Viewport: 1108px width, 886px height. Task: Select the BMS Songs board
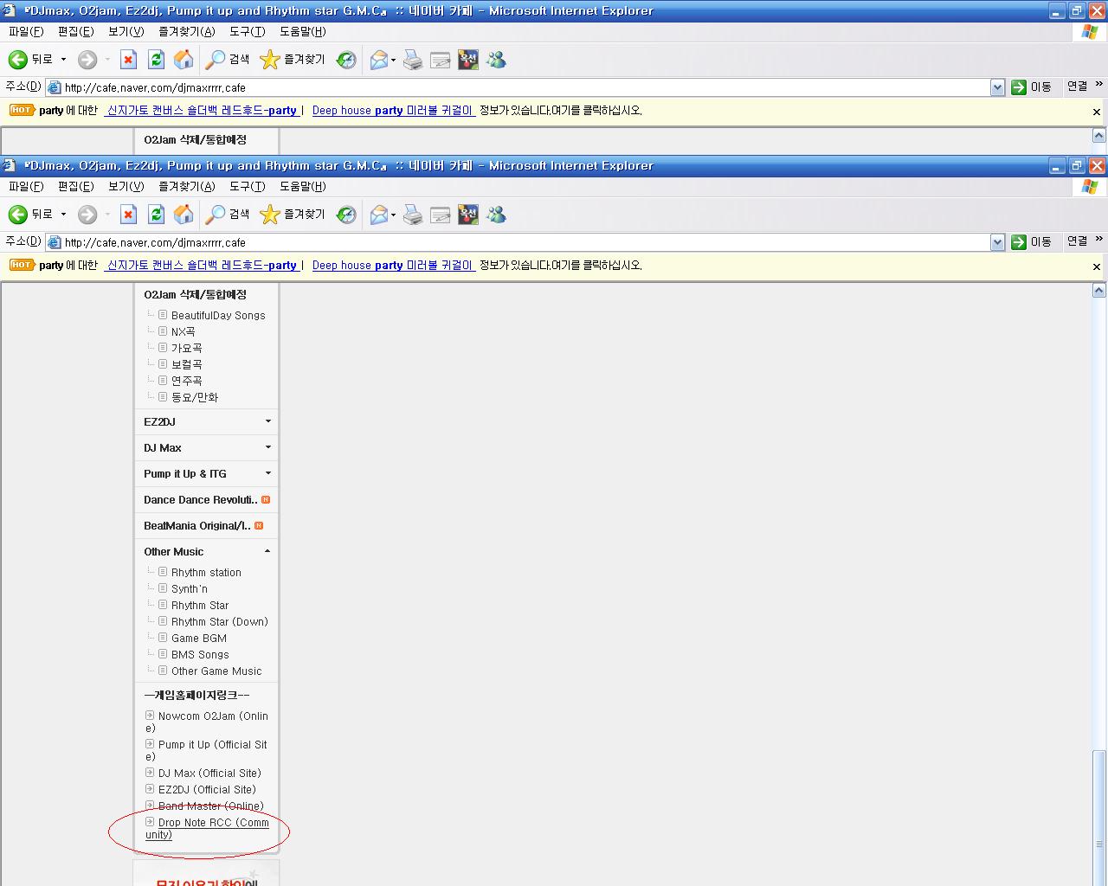pos(200,655)
